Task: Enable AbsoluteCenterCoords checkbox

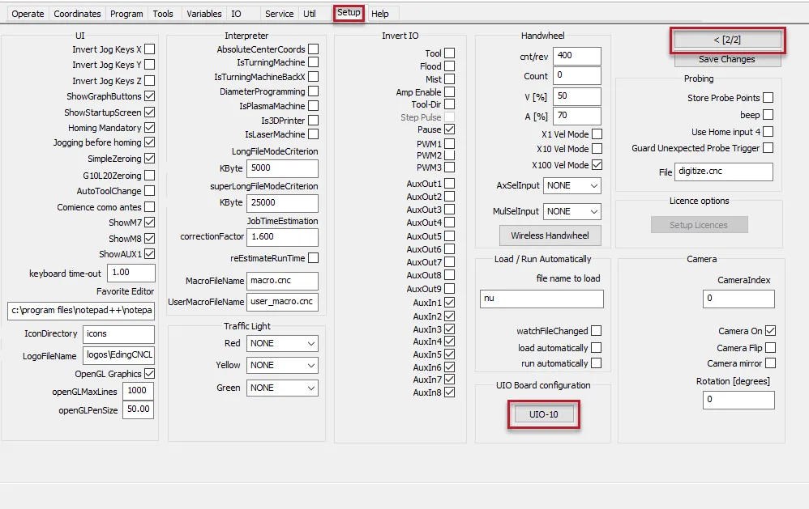Action: coord(313,49)
